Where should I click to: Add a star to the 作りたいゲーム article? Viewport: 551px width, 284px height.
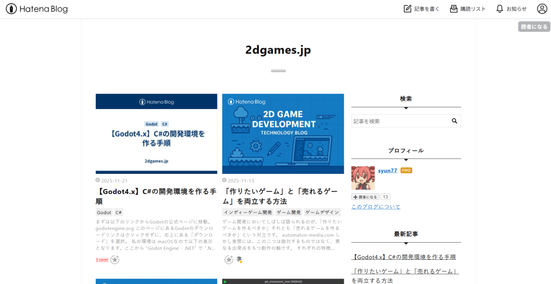click(229, 260)
